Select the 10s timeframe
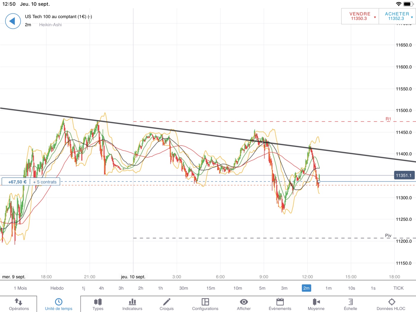The image size is (416, 312). 352,288
